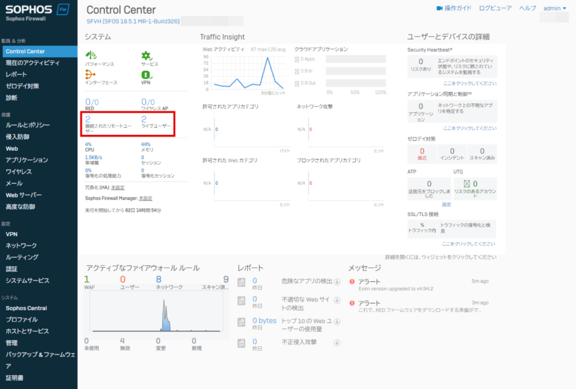Click the ゼロデイ対策 最近 count tile
The height and width of the screenshot is (389, 576).
(x=422, y=154)
